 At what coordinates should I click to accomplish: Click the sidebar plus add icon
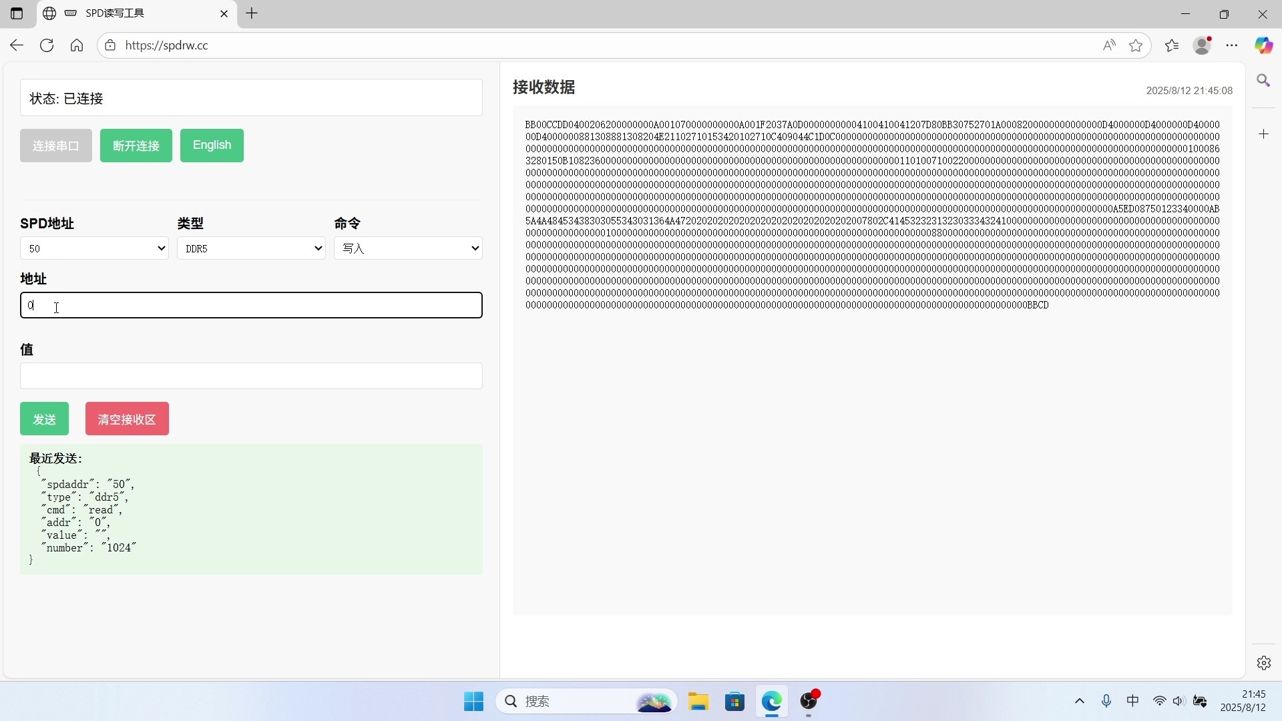pyautogui.click(x=1263, y=134)
